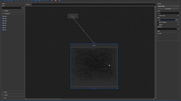Expand the Python nodes category
181x101 pixels.
pyautogui.click(x=13, y=95)
